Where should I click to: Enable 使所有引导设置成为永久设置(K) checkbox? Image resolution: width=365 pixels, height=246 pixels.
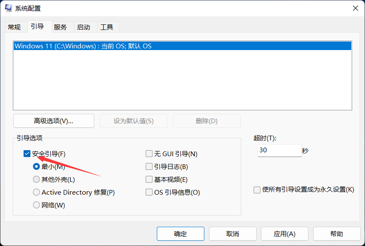(x=257, y=190)
